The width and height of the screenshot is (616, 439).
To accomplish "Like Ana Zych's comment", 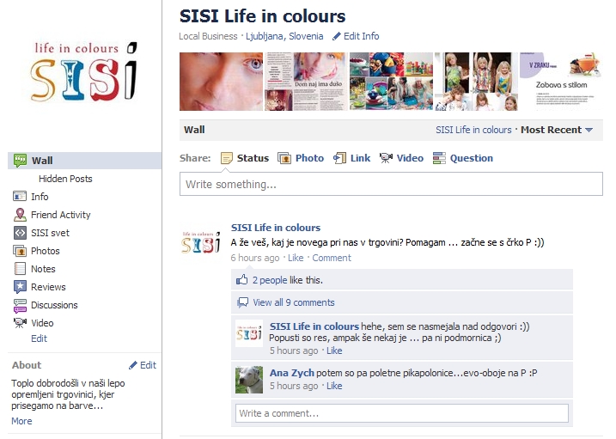I will click(x=334, y=386).
